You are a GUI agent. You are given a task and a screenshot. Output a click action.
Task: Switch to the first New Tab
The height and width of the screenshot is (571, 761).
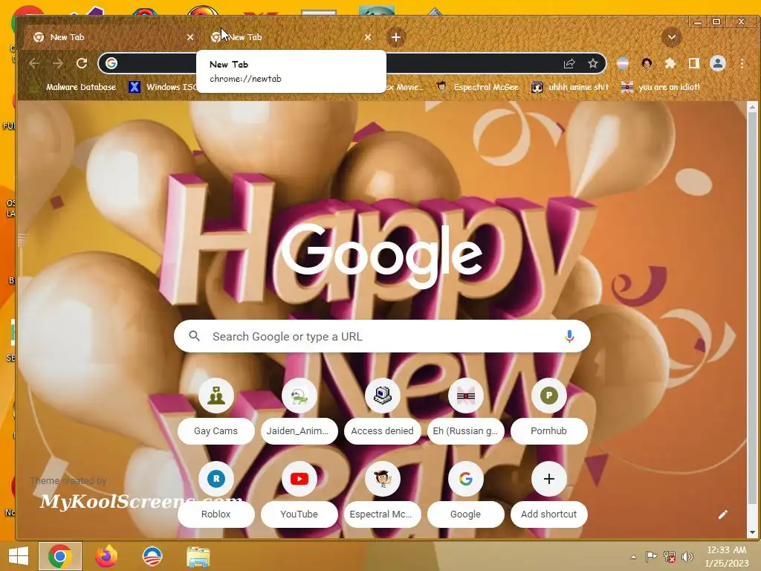point(113,37)
